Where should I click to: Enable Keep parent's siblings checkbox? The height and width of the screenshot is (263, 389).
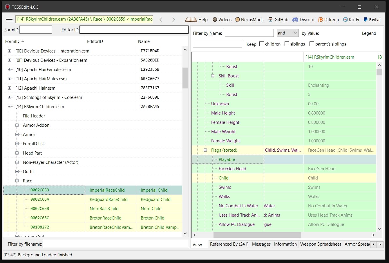(x=312, y=44)
